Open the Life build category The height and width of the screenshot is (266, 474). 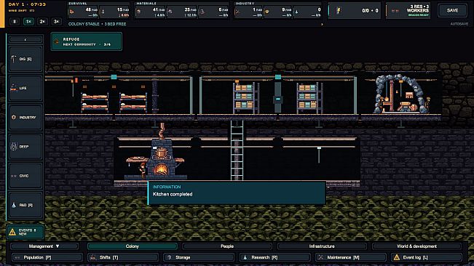(25, 88)
